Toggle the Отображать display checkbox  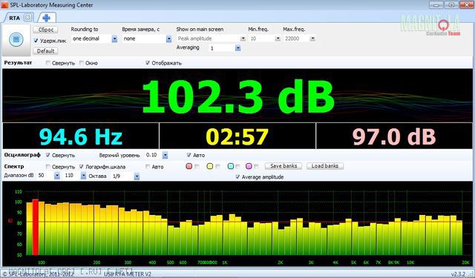coord(148,62)
